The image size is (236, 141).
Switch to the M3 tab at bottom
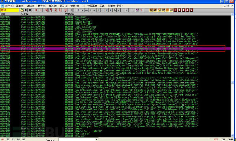(14, 139)
